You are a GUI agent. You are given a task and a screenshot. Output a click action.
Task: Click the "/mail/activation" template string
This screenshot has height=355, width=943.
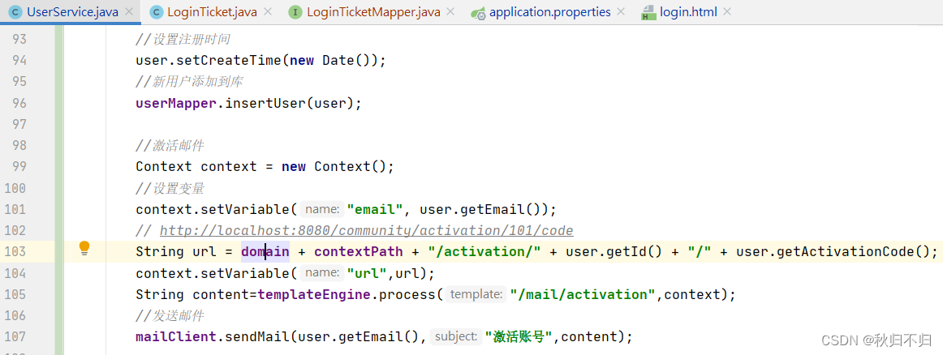click(x=582, y=294)
